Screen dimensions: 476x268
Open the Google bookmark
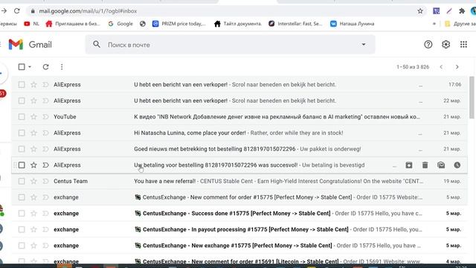point(120,24)
